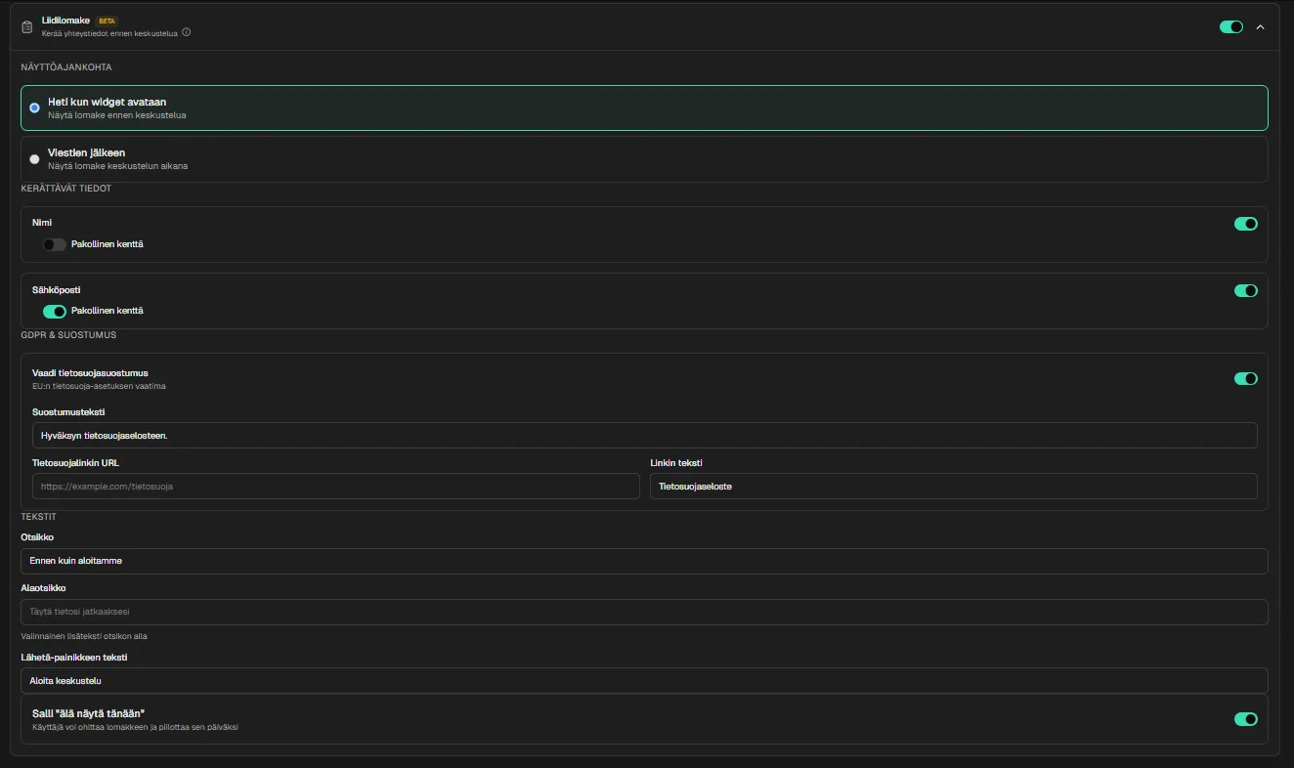
Task: Turn off the Nimi field toggle
Action: (x=1245, y=224)
